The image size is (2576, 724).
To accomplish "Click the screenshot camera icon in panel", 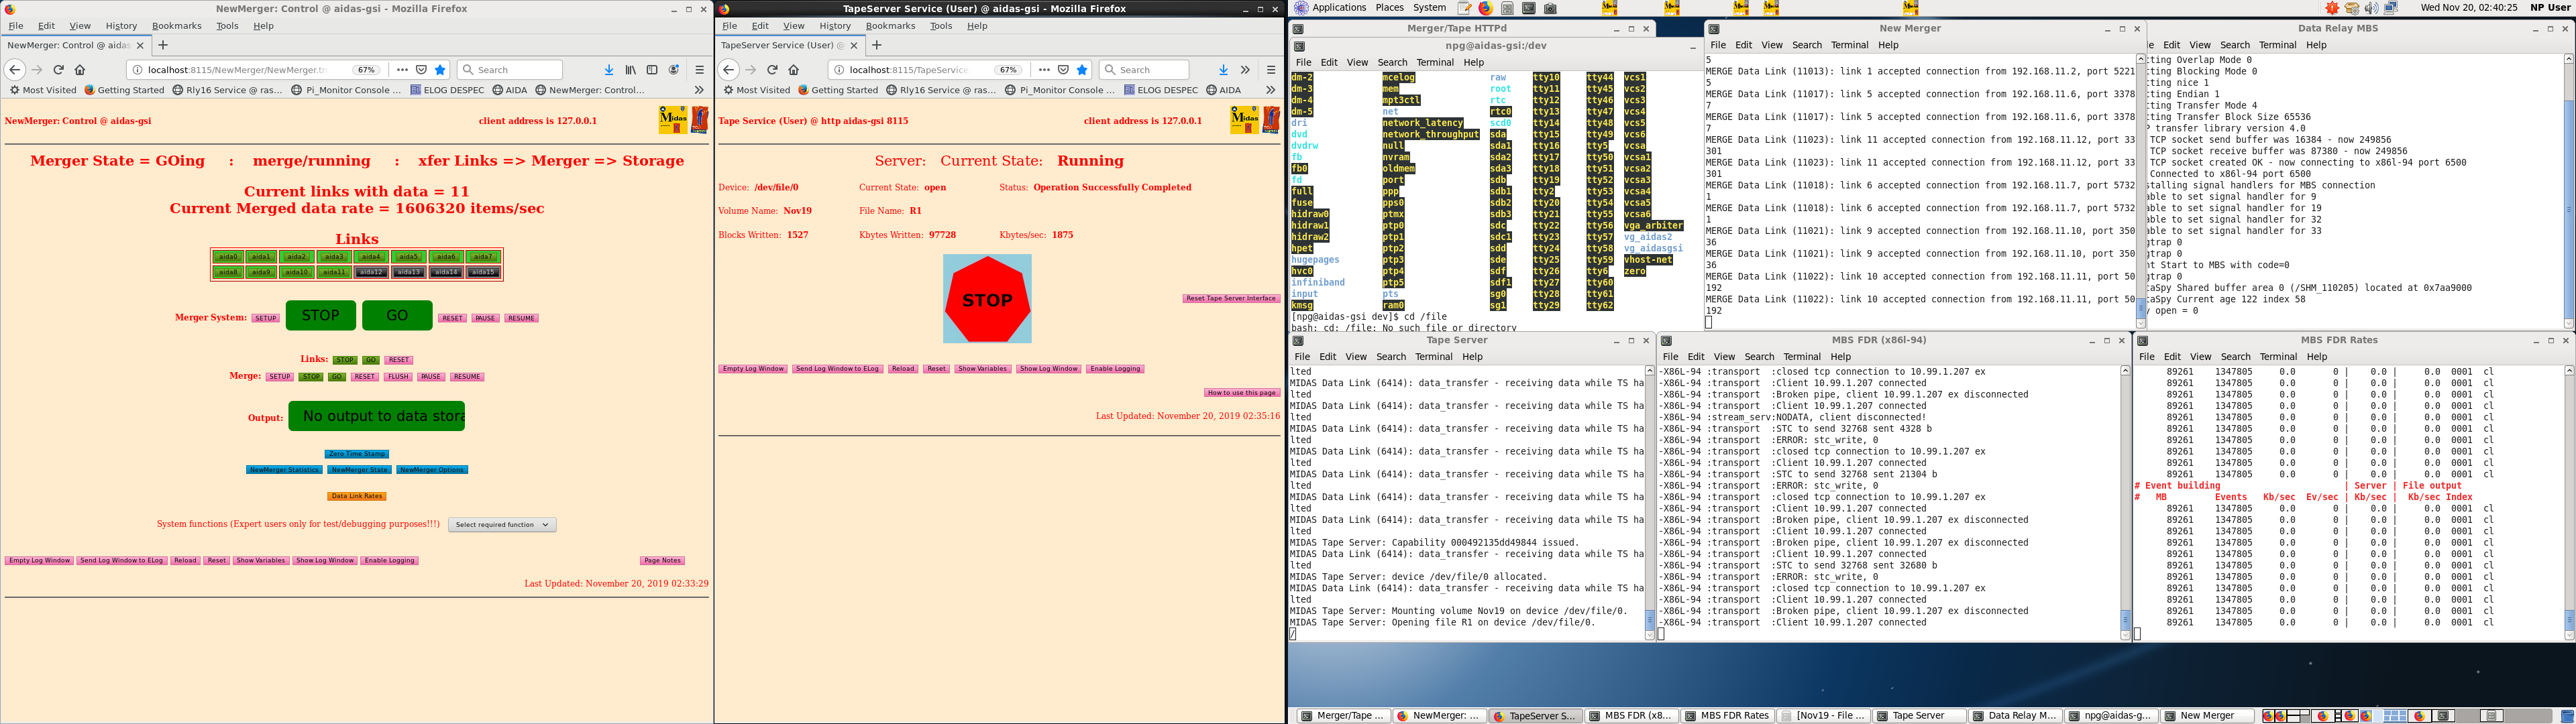I will pyautogui.click(x=1550, y=8).
